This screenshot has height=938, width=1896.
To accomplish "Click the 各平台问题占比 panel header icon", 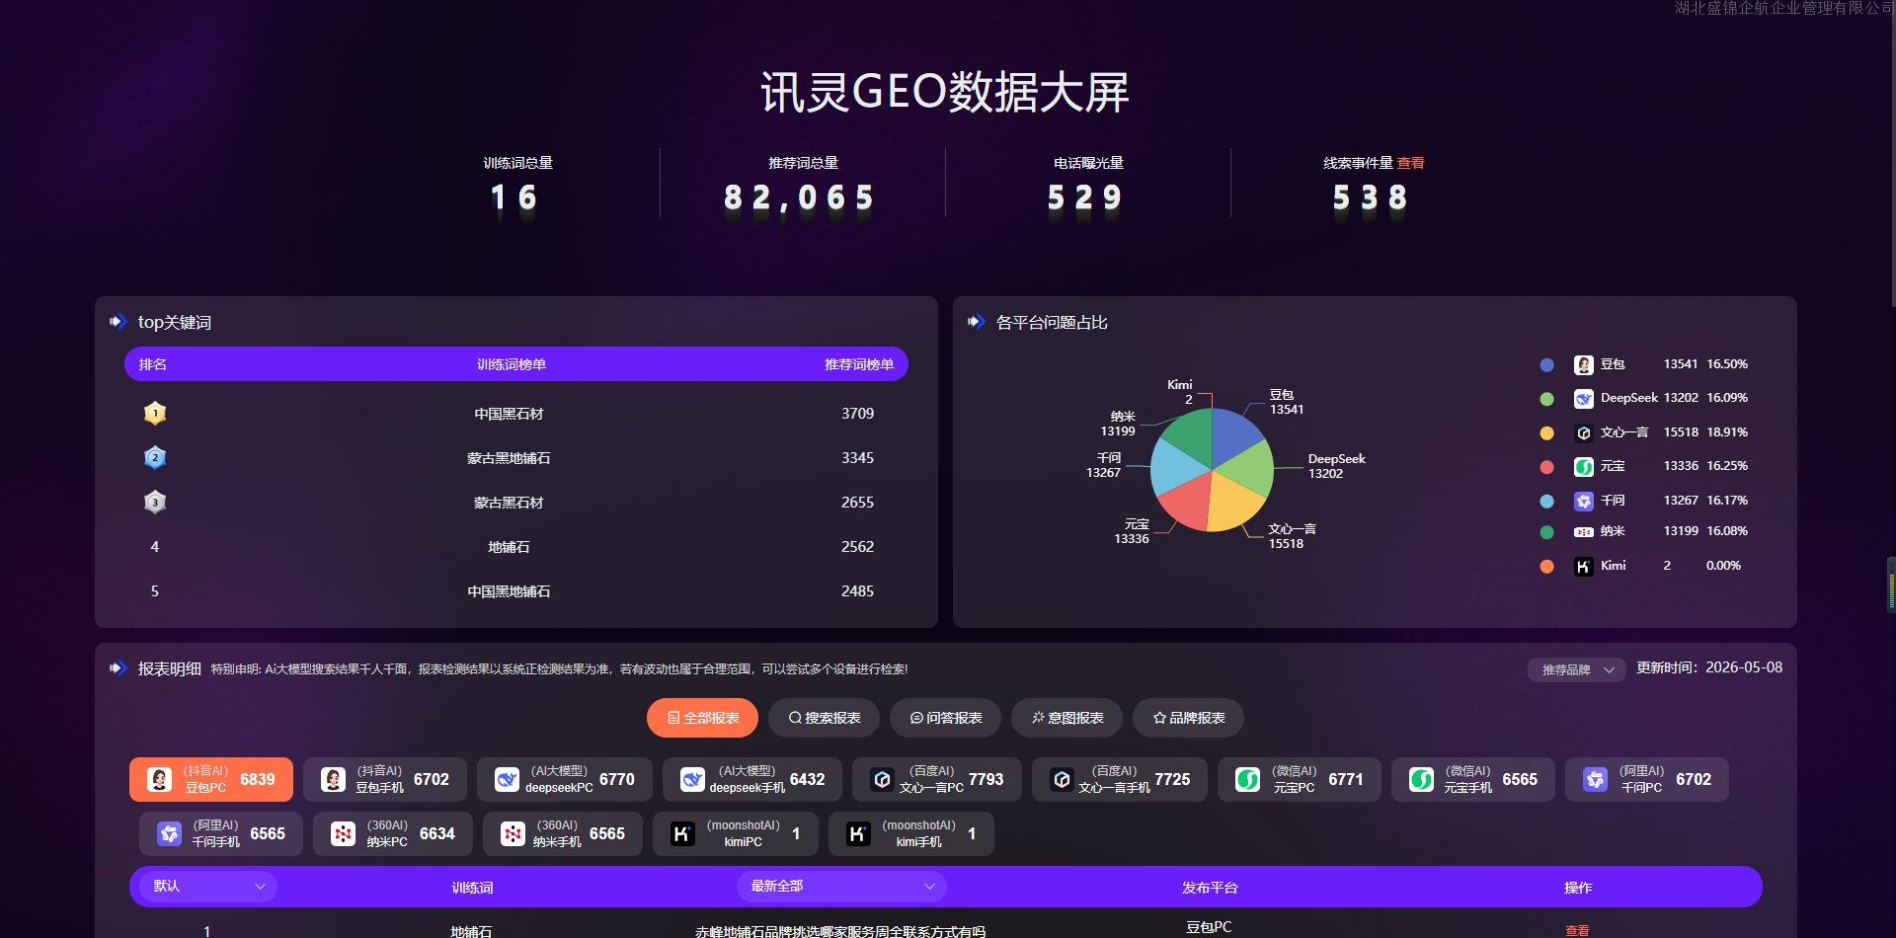I will point(977,322).
